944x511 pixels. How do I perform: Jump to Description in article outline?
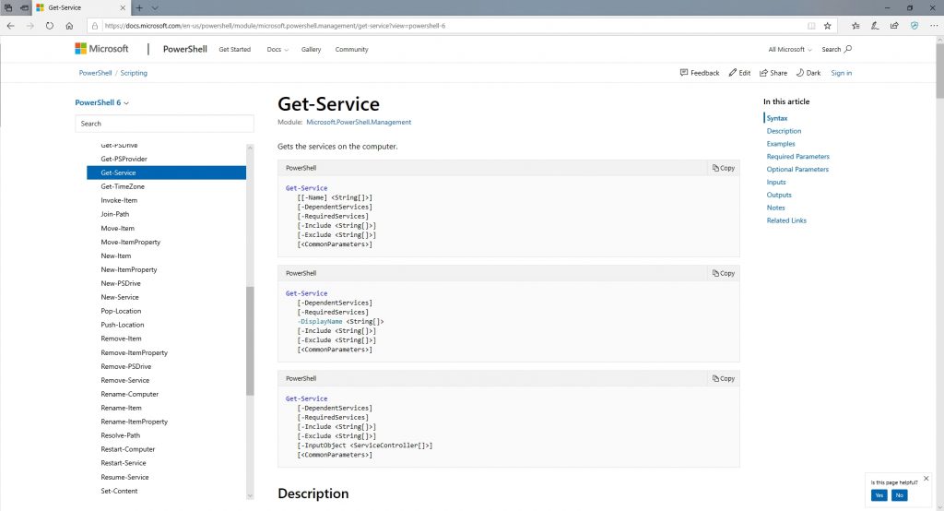[784, 131]
